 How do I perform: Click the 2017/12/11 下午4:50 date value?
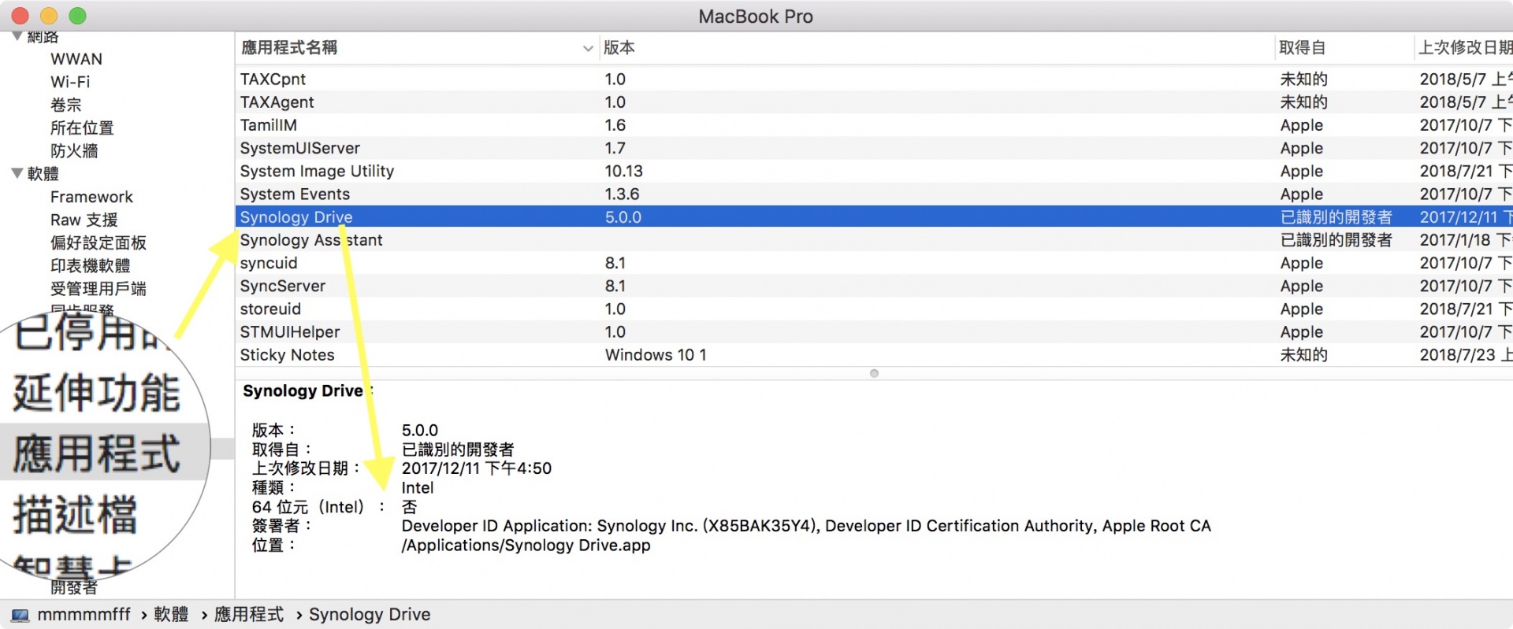click(477, 468)
